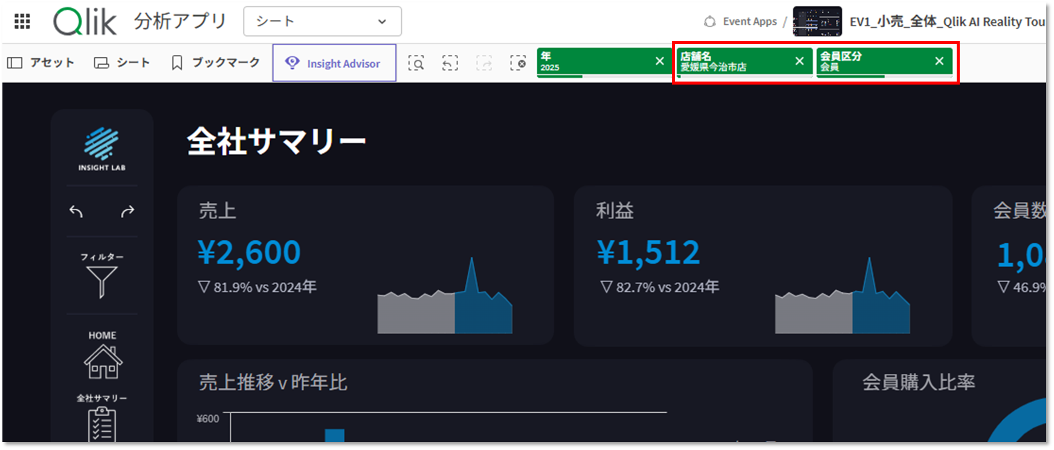Click the smart search selection icon
The height and width of the screenshot is (450, 1054).
click(416, 63)
